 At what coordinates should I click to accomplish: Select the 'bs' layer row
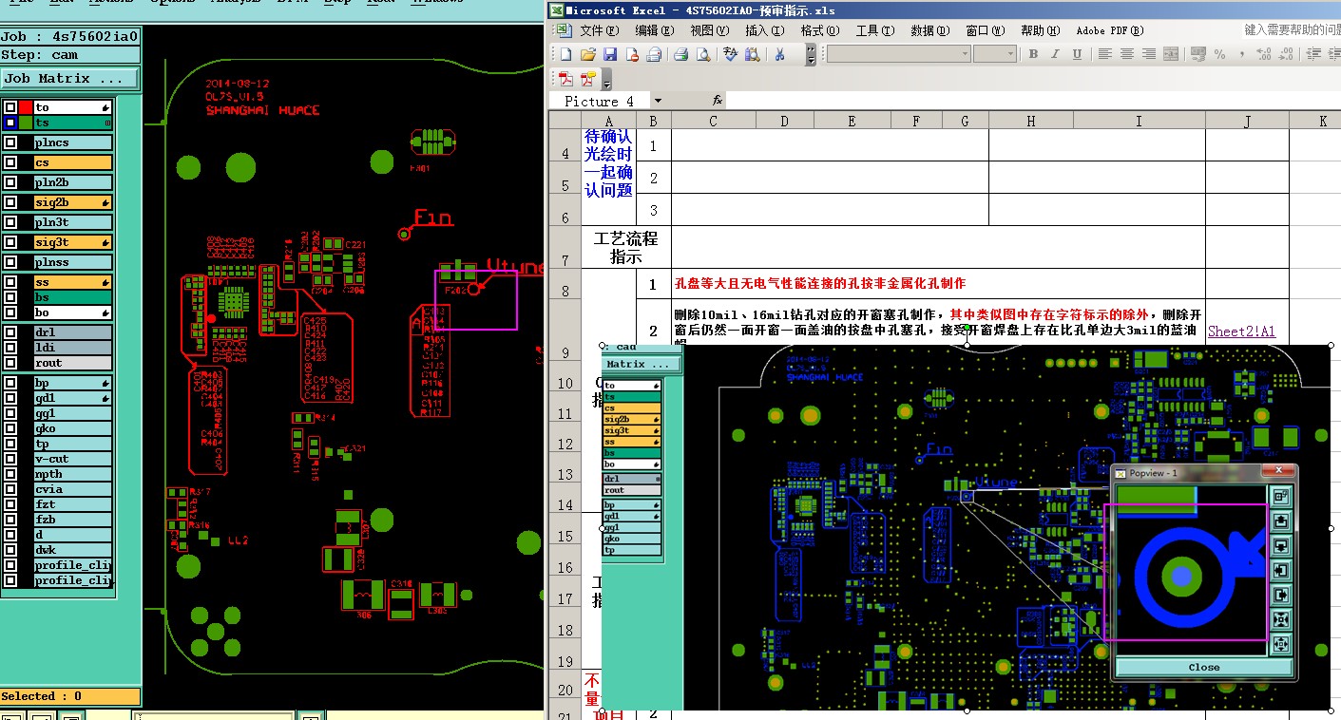73,297
